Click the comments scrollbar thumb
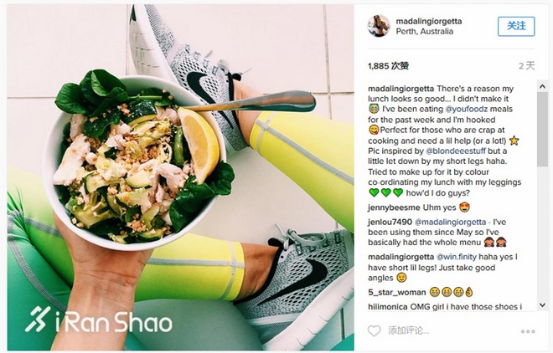553x353 pixels. (x=542, y=129)
